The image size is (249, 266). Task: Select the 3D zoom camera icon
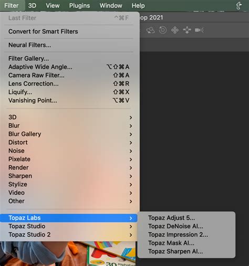199,30
